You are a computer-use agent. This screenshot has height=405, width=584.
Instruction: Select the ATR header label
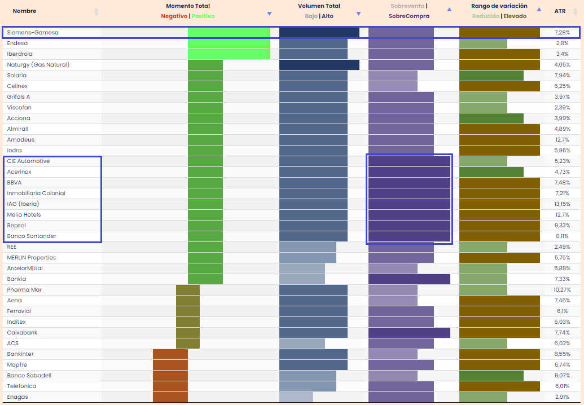(560, 11)
